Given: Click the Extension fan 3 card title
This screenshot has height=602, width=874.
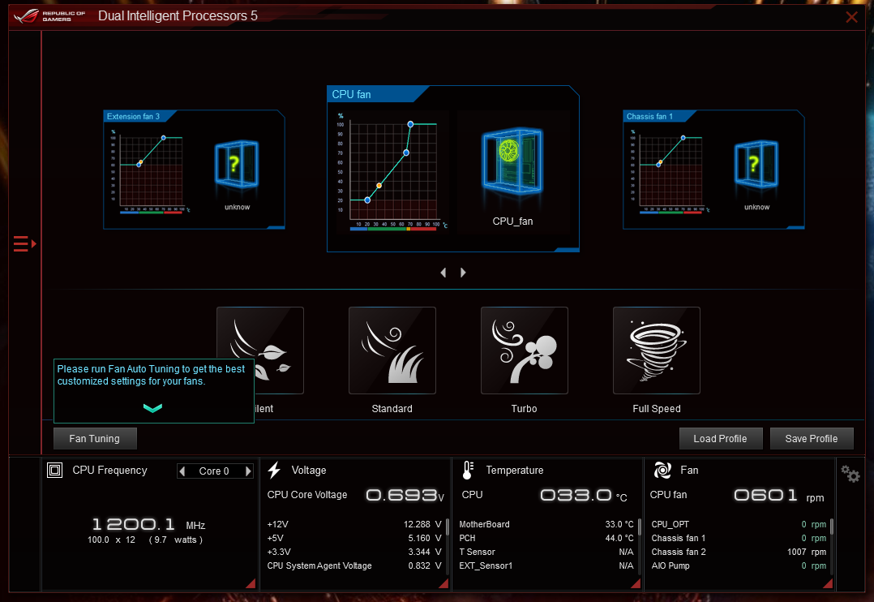Looking at the screenshot, I should tap(133, 116).
